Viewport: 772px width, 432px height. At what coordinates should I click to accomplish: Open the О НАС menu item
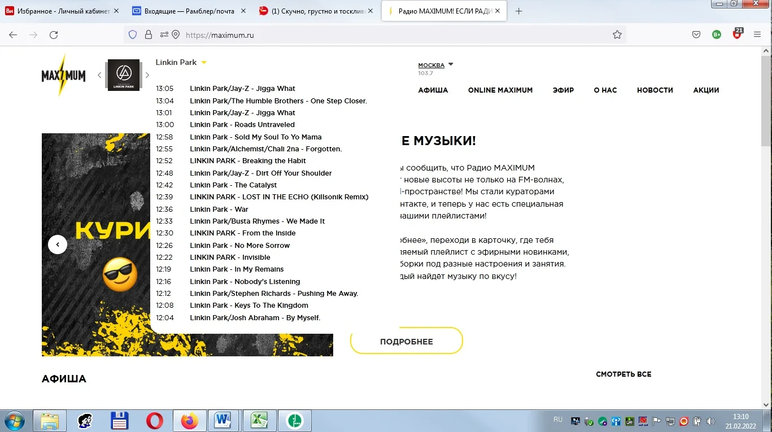click(605, 90)
